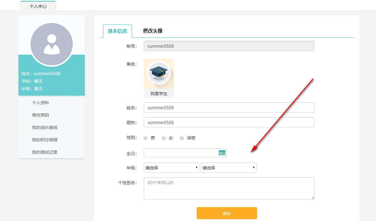
Task: Switch to the 修改头像 tab
Action: pos(152,31)
